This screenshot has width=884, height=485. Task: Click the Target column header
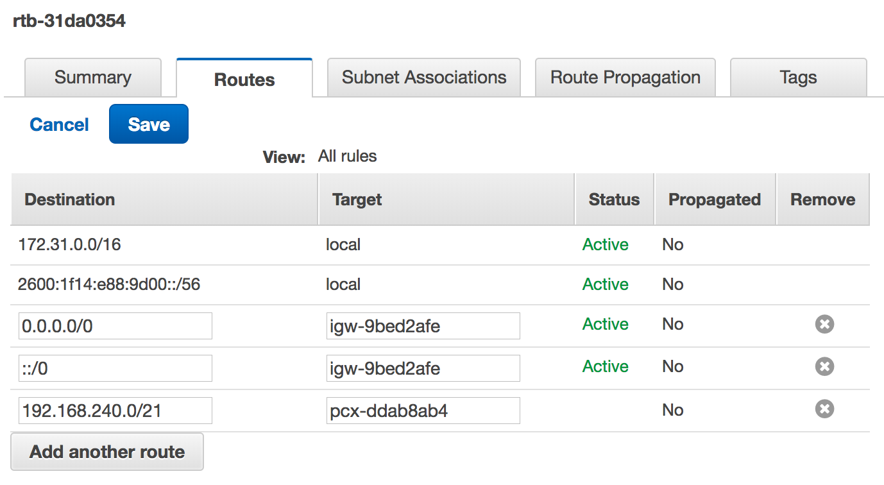(357, 200)
